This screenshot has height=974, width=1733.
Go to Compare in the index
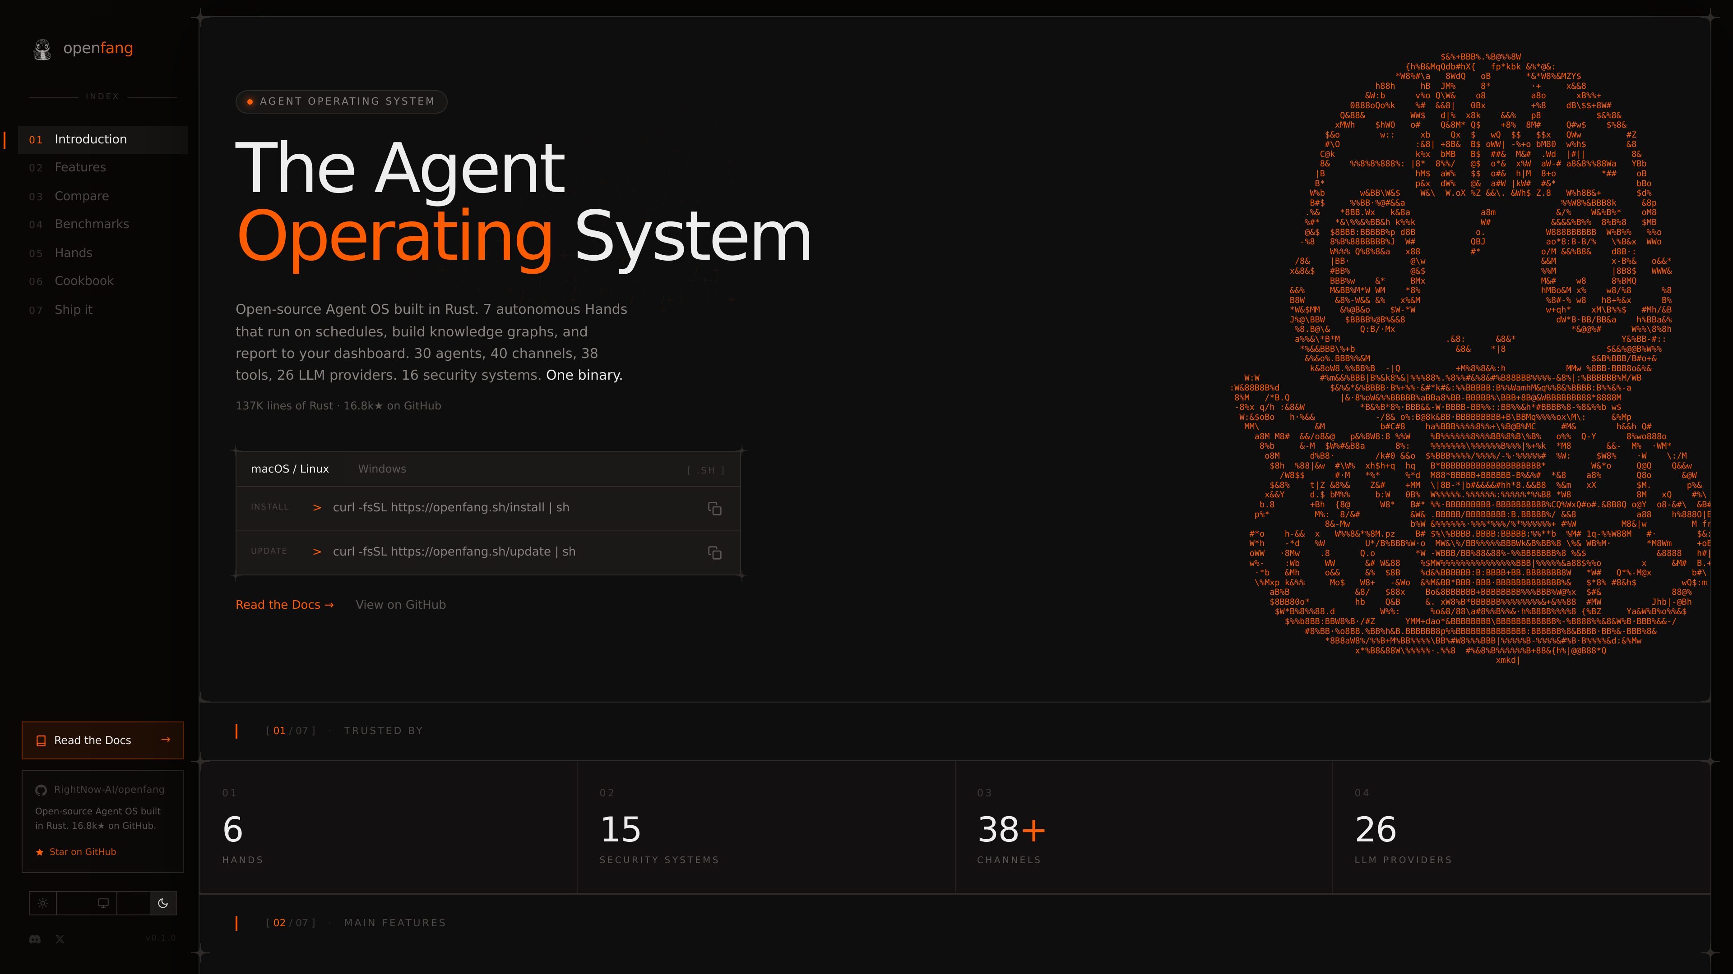point(103,196)
